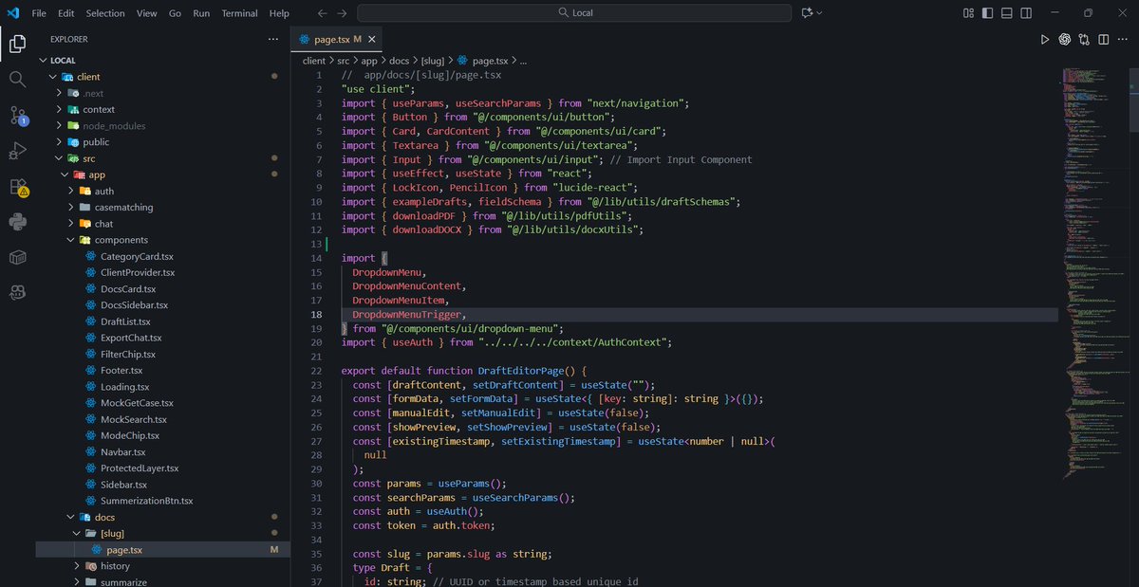The image size is (1139, 587).
Task: Open Source Control view with badge
Action: 18,116
